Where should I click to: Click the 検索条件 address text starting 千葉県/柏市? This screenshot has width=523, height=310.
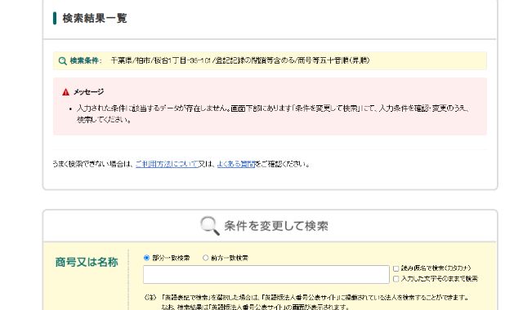point(240,60)
